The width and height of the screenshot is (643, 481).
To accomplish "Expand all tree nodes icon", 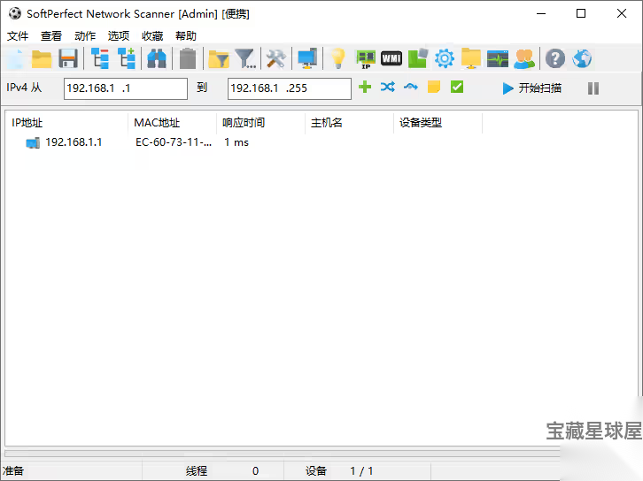I will (127, 58).
